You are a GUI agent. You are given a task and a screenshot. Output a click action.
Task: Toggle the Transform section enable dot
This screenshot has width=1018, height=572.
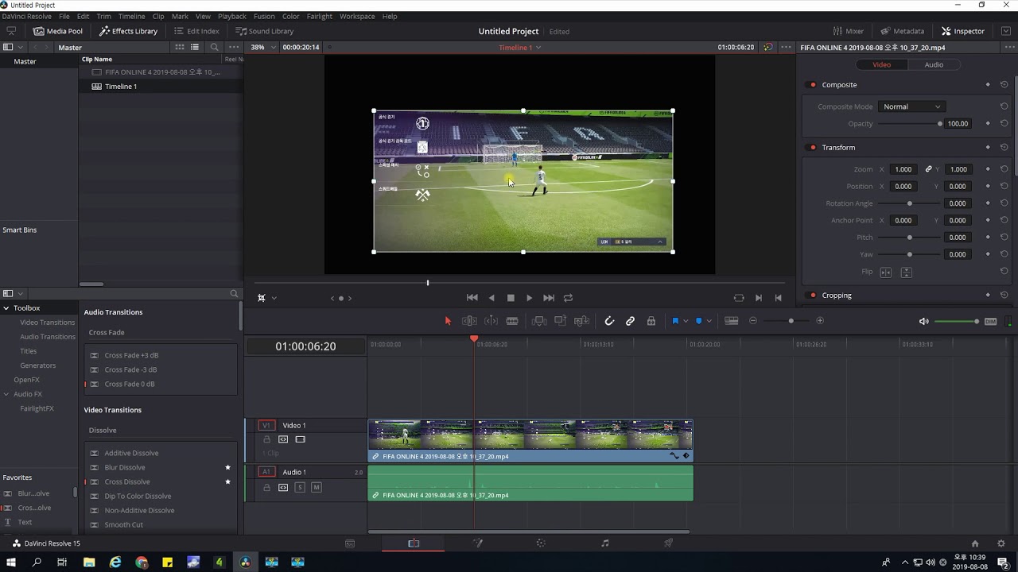[812, 148]
